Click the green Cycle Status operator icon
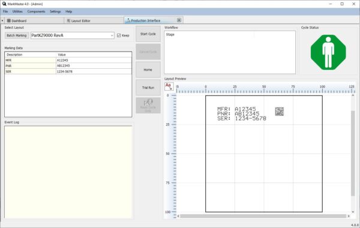360x228 pixels. [x=328, y=52]
